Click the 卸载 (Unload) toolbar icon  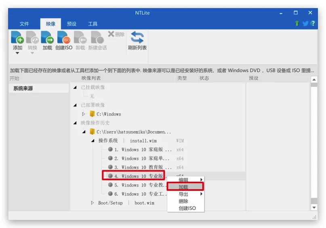coord(80,38)
